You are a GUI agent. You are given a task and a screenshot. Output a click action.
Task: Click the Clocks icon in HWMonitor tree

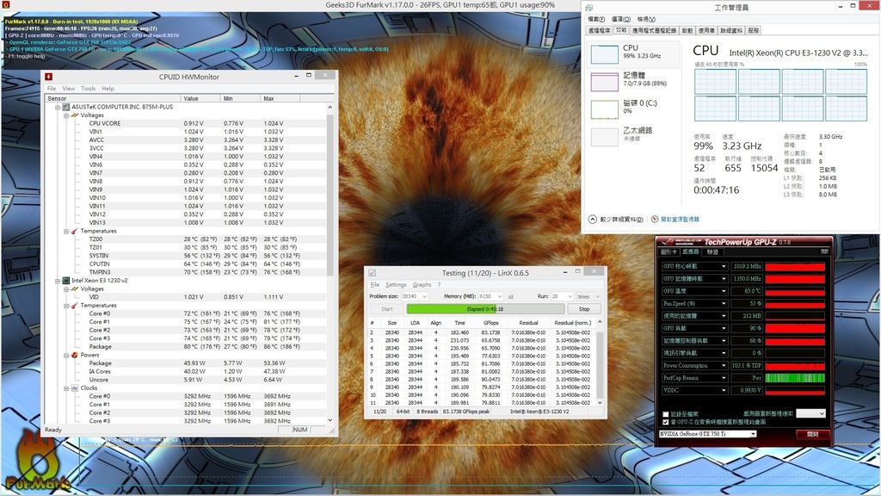pyautogui.click(x=75, y=388)
